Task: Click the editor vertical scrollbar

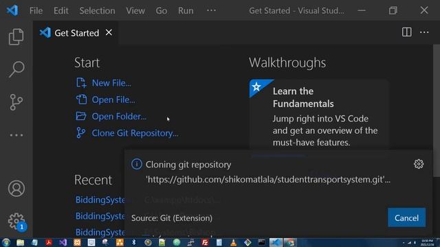Action: (437, 110)
